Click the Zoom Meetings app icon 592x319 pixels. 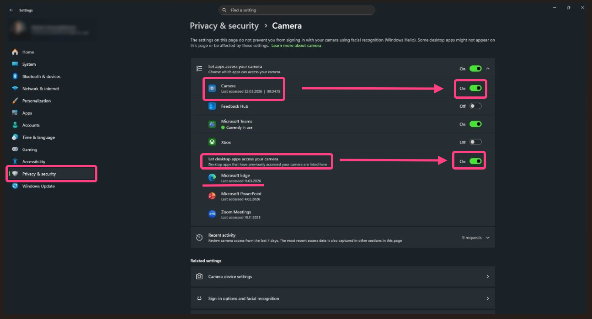[x=212, y=213]
